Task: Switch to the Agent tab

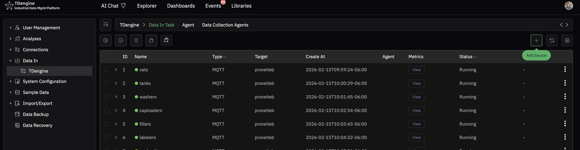Action: (x=188, y=25)
